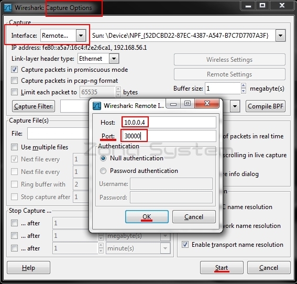Select Password authentication radio button

click(x=103, y=171)
